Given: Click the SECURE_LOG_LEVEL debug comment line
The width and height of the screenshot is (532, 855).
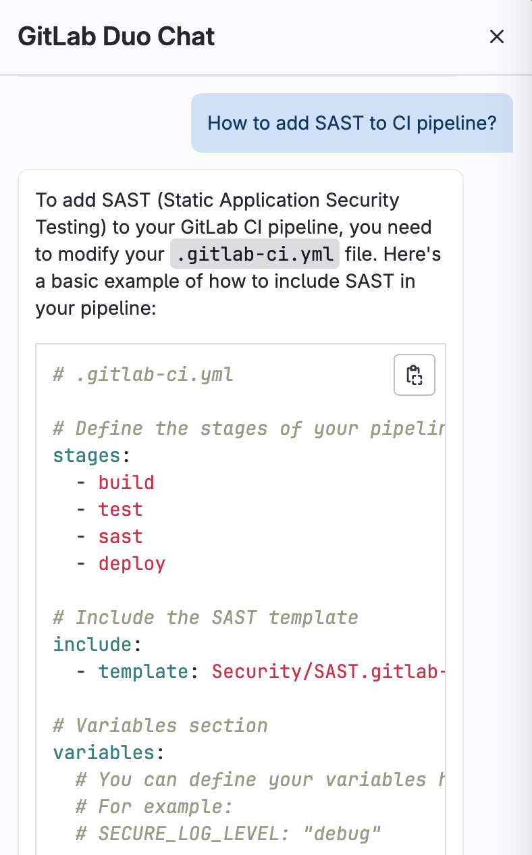Looking at the screenshot, I should 229,833.
